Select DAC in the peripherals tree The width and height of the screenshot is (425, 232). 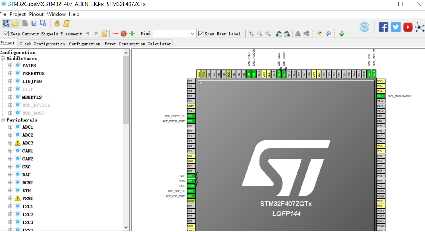[x=27, y=175]
